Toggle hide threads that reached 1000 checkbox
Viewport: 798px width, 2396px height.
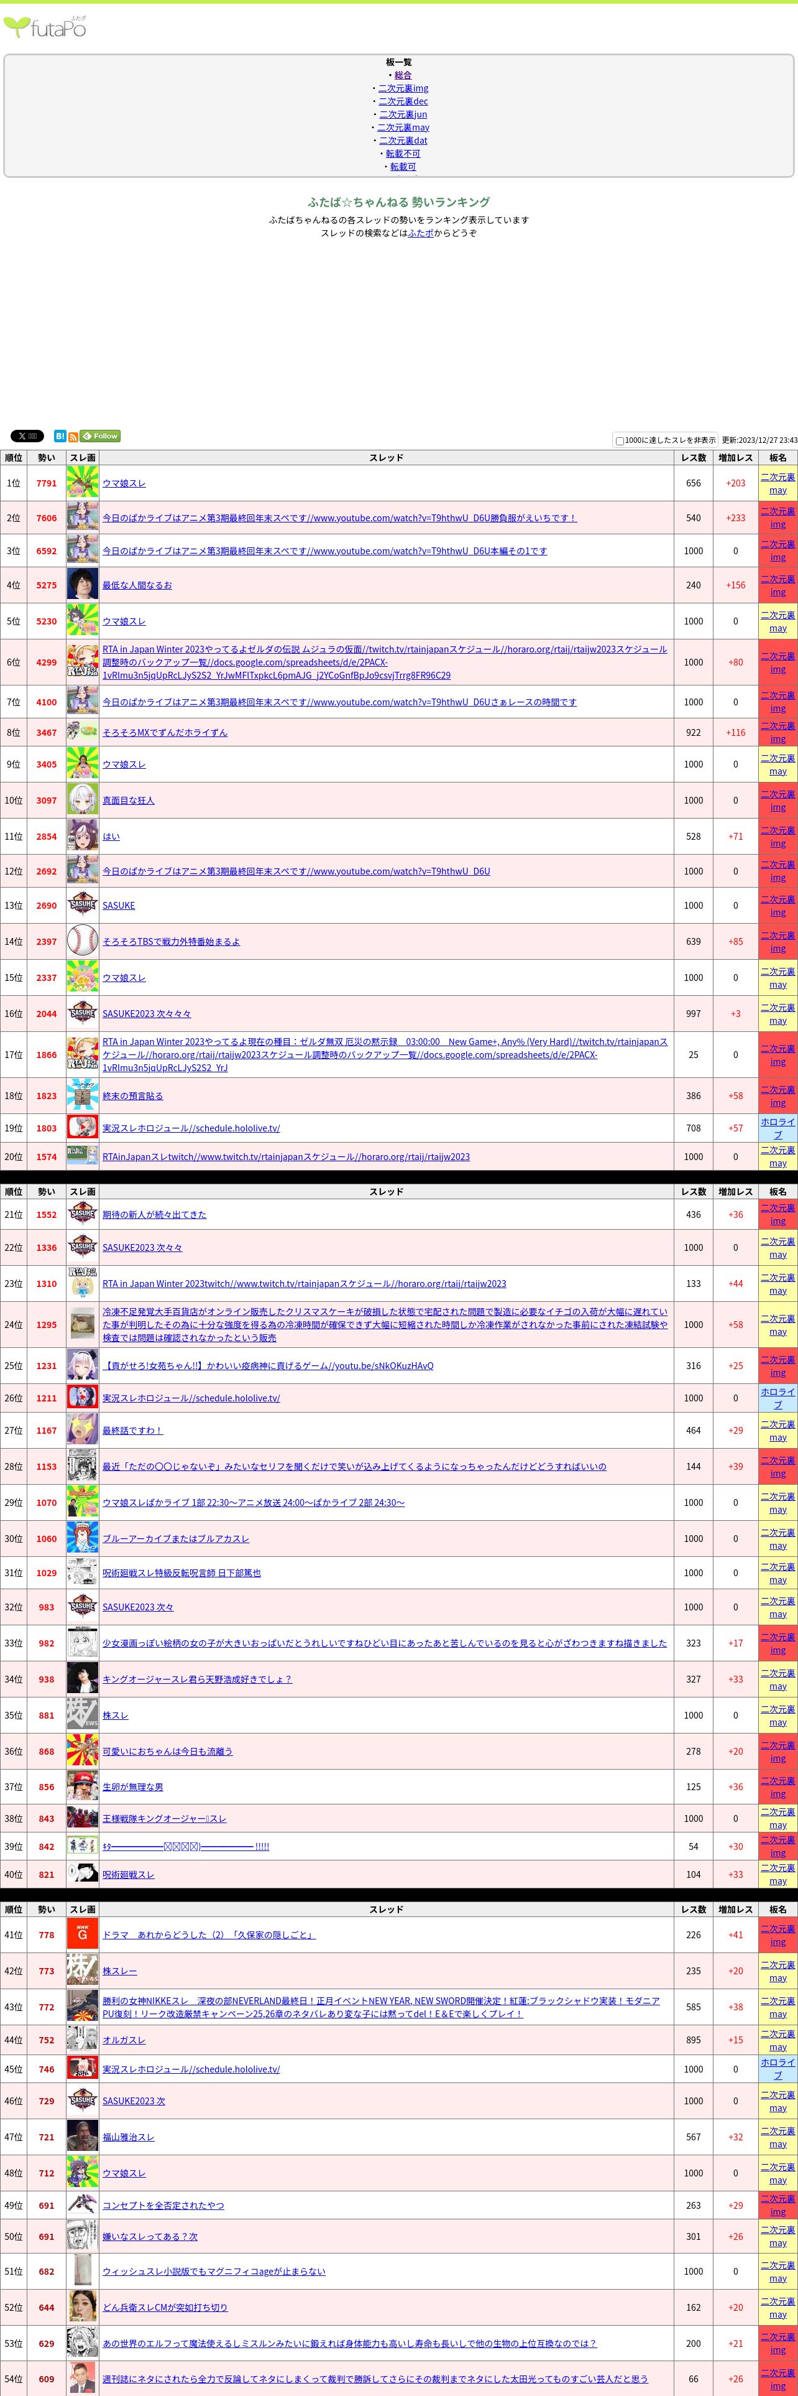tap(620, 441)
